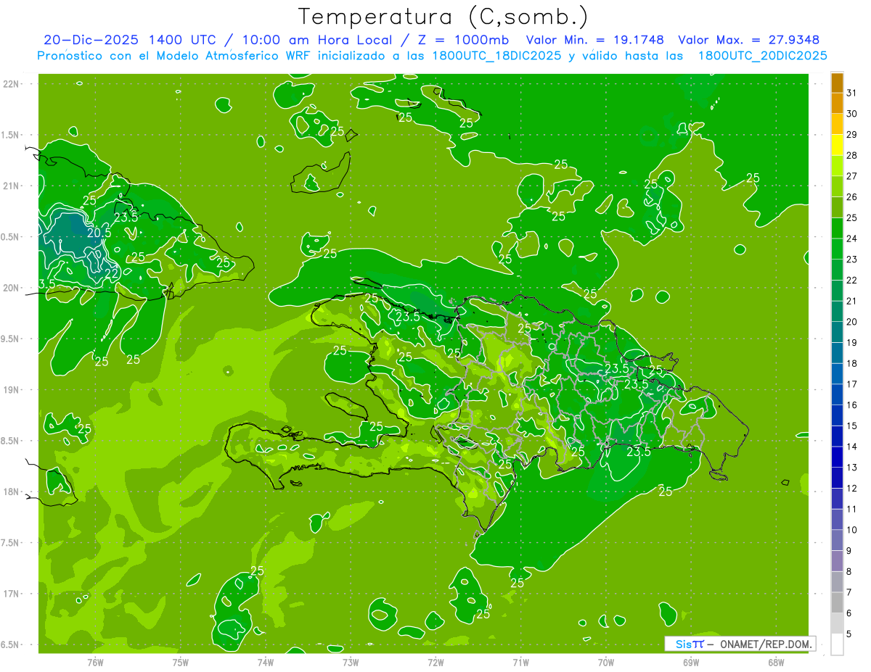Screen dimensions: 871x672
Task: Click the "19N" latitude axis label
Action: click(11, 390)
